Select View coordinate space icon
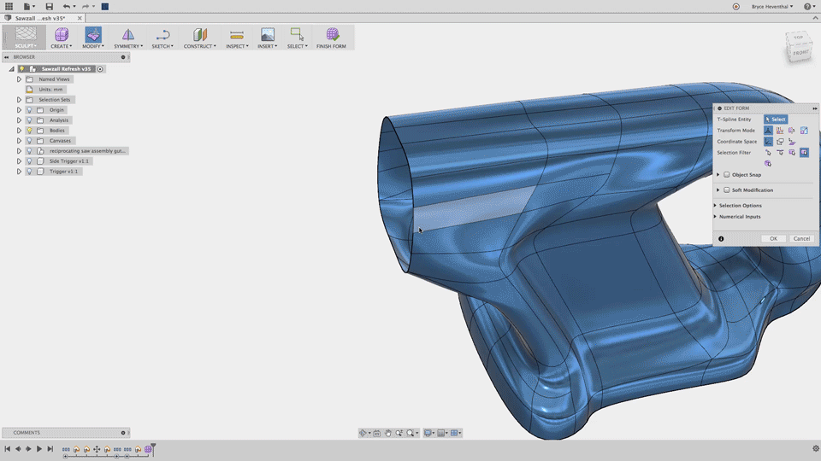Screen dimensions: 821x461 780,142
